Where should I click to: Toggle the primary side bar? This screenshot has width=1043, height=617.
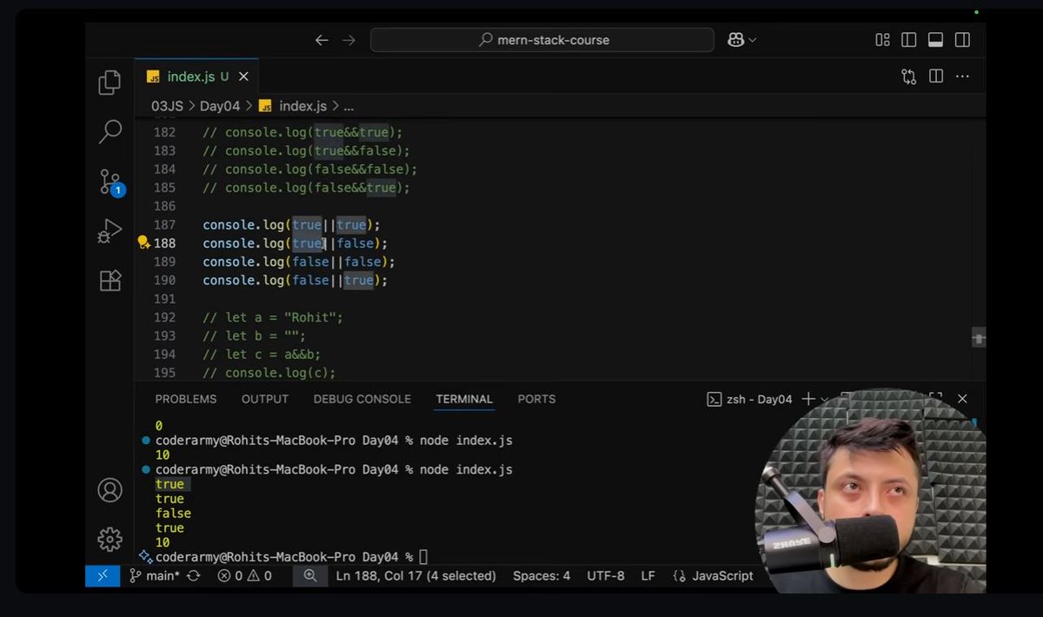(x=909, y=40)
